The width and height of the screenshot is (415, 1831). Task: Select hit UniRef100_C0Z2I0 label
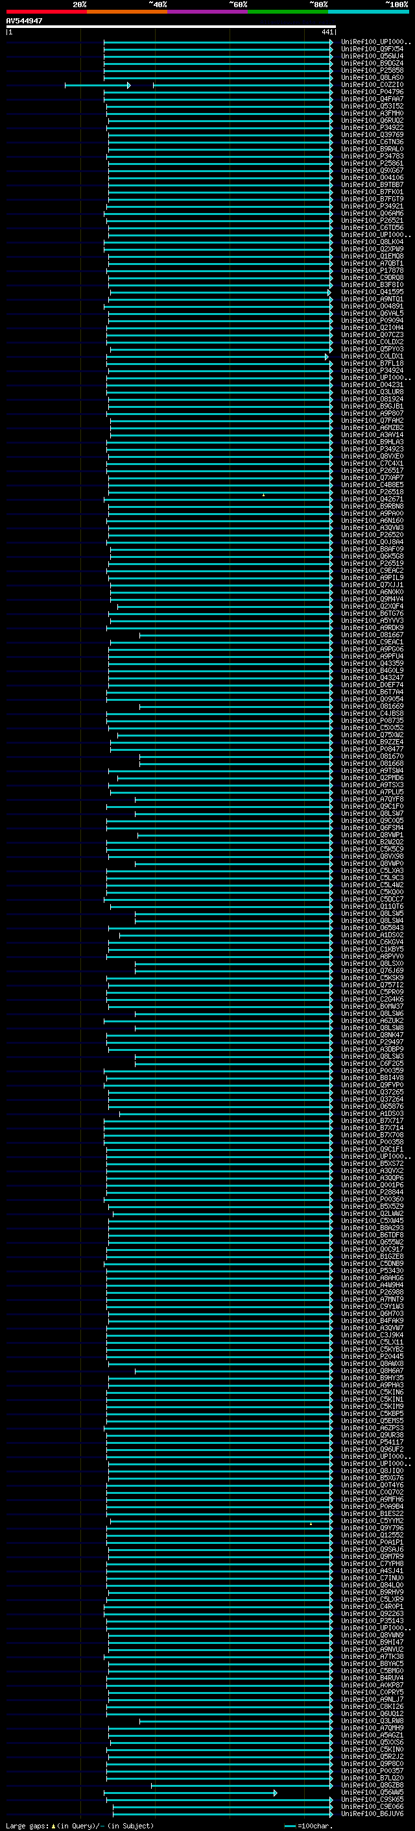372,84
